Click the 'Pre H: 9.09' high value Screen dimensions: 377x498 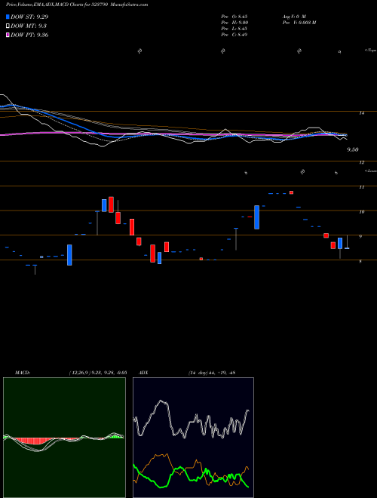(234, 23)
